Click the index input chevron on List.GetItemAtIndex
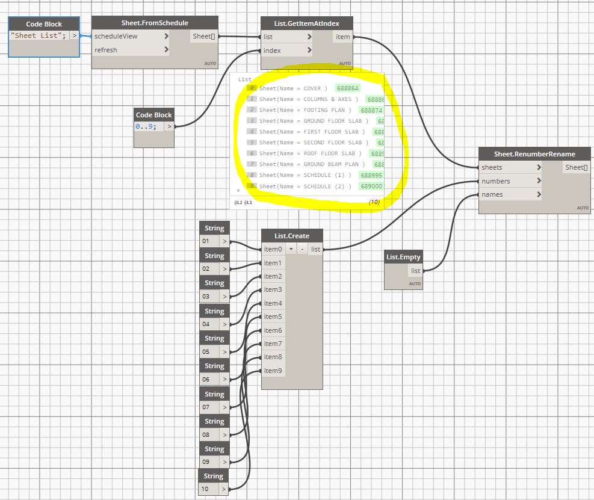Viewport: 594px width, 500px height. pyautogui.click(x=309, y=50)
